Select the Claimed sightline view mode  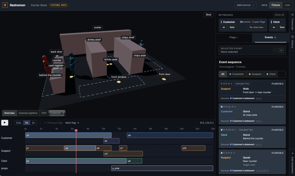pyautogui.click(x=28, y=113)
